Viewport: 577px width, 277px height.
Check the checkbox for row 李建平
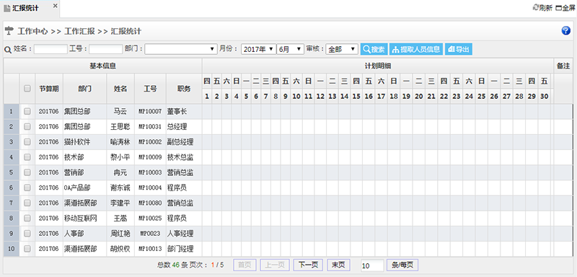pos(27,203)
